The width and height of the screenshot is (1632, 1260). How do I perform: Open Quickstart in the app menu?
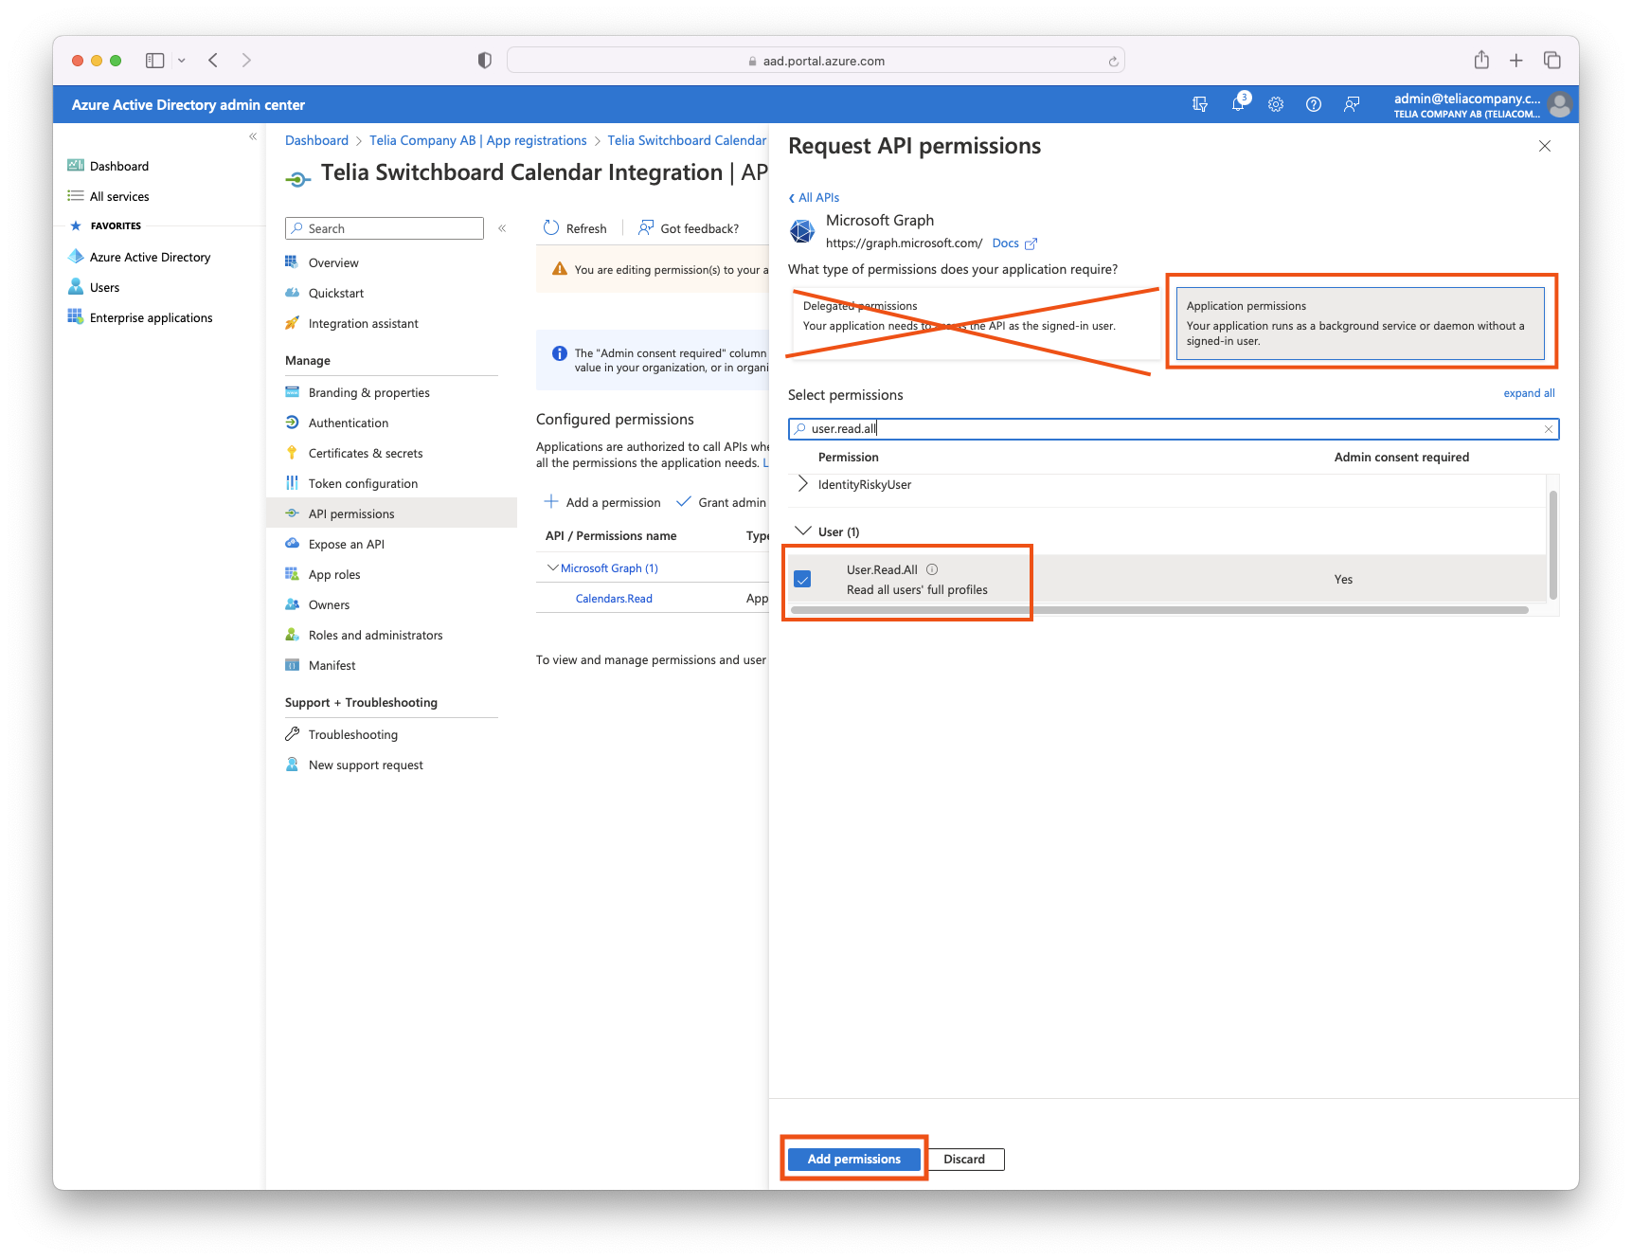[336, 293]
